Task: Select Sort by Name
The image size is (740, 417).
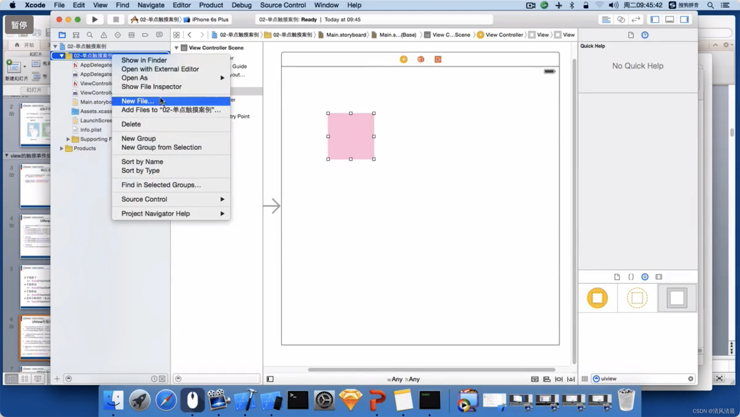Action: click(x=171, y=162)
